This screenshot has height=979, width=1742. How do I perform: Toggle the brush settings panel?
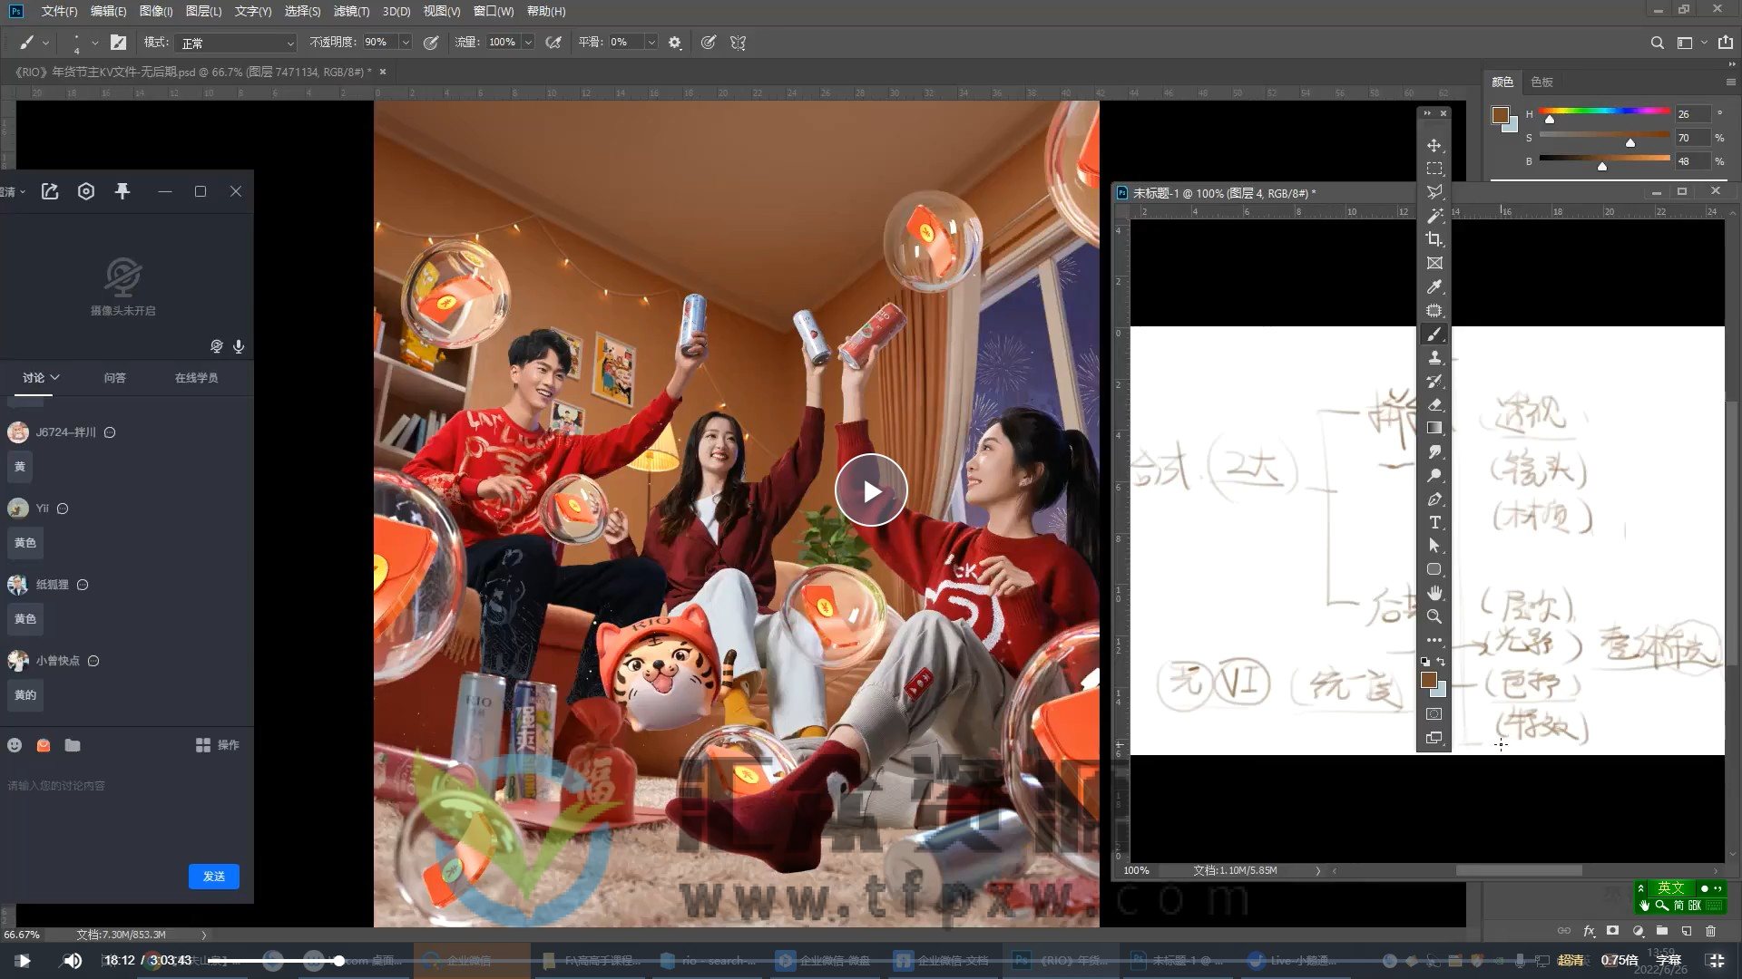[118, 43]
